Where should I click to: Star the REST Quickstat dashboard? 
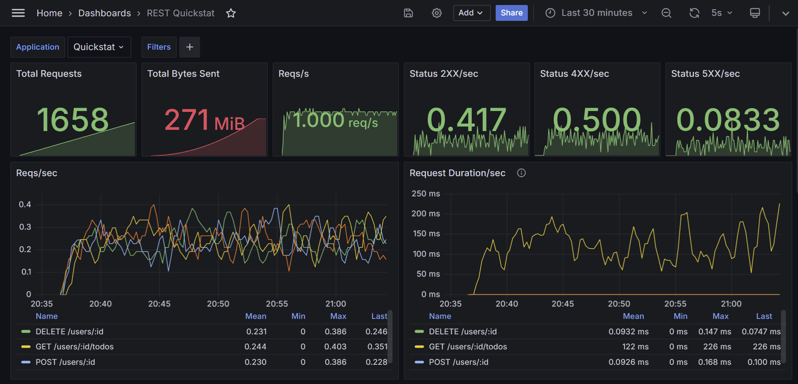click(x=231, y=13)
